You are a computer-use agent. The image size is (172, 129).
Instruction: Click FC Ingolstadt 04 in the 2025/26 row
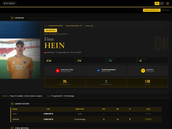(48, 119)
